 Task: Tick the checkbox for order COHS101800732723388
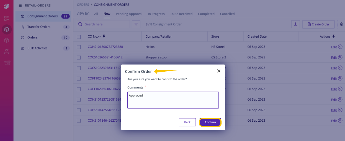click(x=79, y=47)
